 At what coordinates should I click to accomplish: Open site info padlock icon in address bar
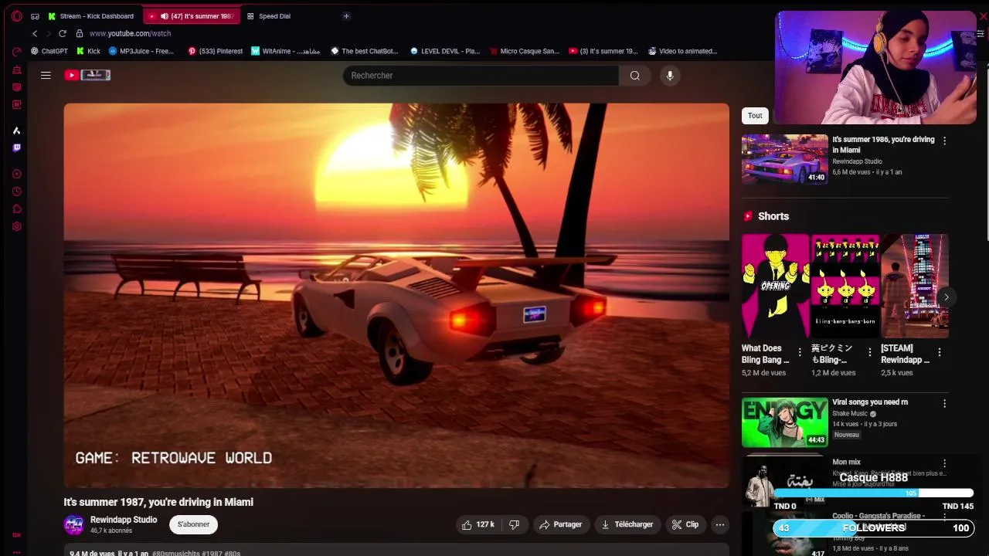(80, 33)
